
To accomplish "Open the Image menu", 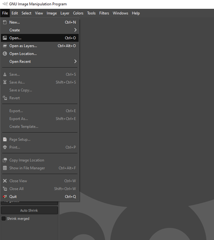I will 52,13.
